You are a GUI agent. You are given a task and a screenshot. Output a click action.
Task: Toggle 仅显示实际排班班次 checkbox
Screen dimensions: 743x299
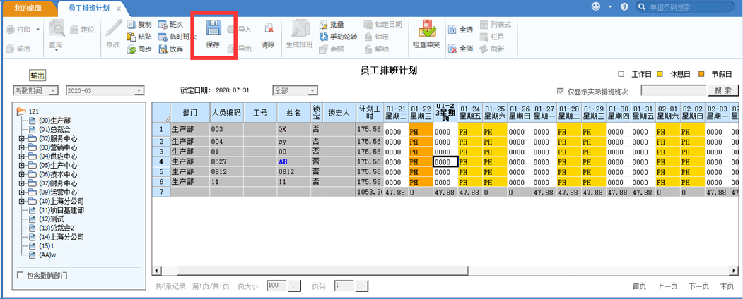click(561, 92)
